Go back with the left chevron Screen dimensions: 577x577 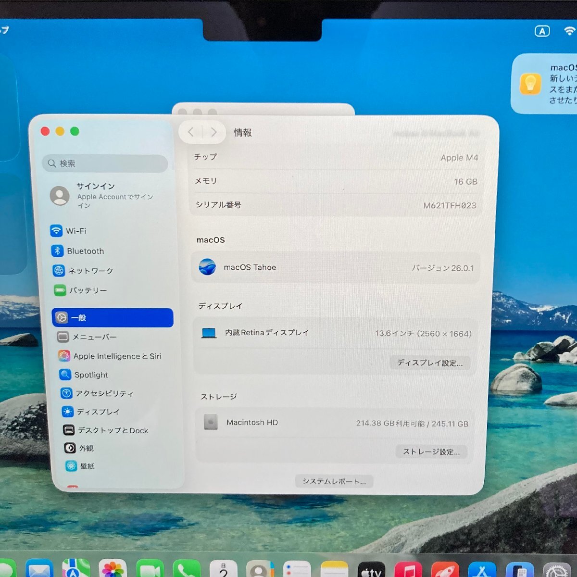pos(191,132)
